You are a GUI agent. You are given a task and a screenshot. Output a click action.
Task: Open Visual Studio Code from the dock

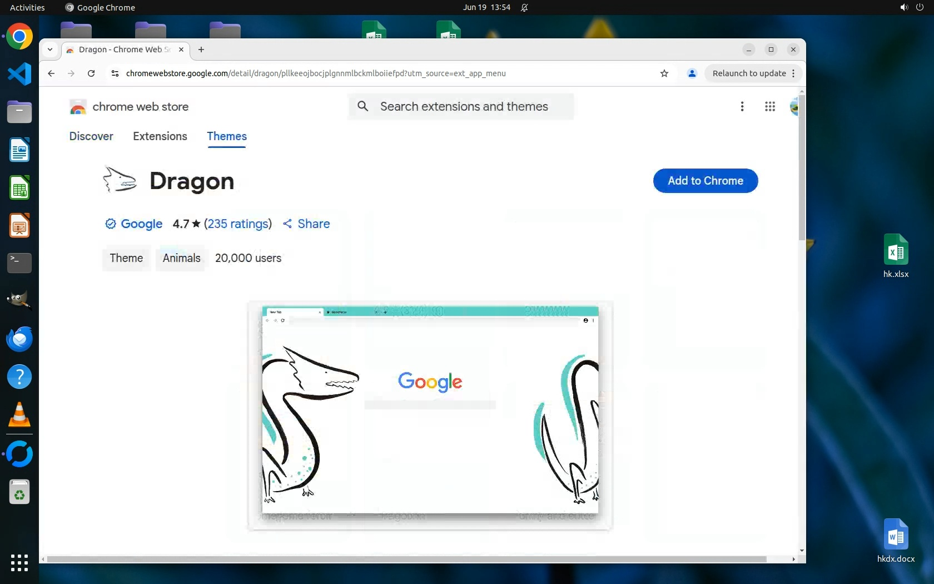[19, 74]
